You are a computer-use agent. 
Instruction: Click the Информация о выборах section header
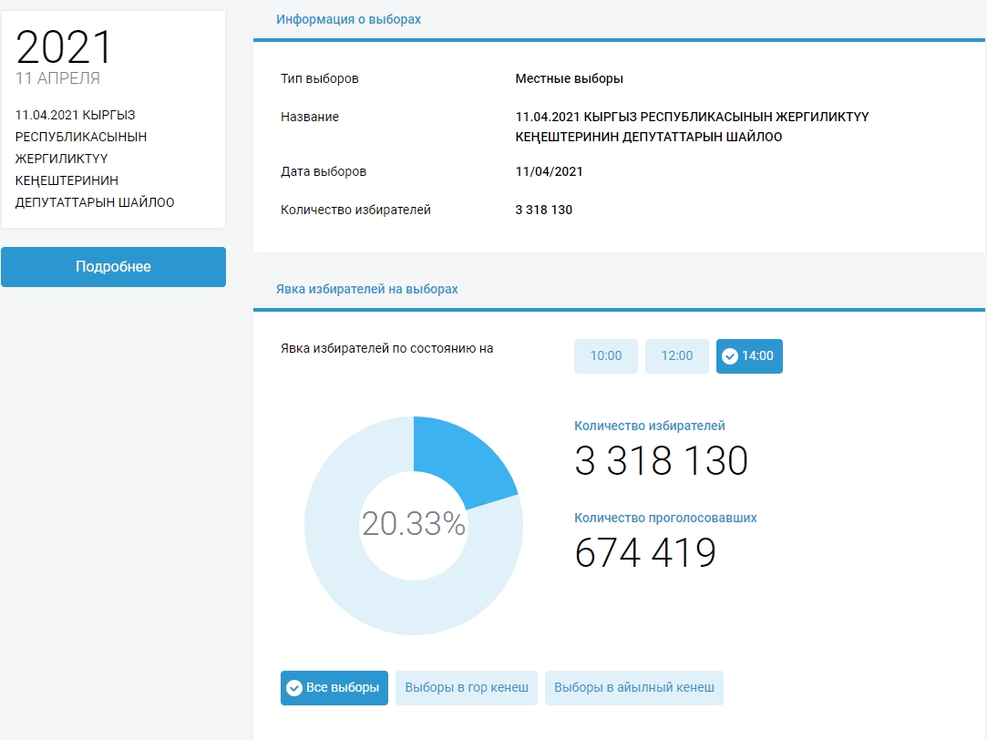coord(348,19)
